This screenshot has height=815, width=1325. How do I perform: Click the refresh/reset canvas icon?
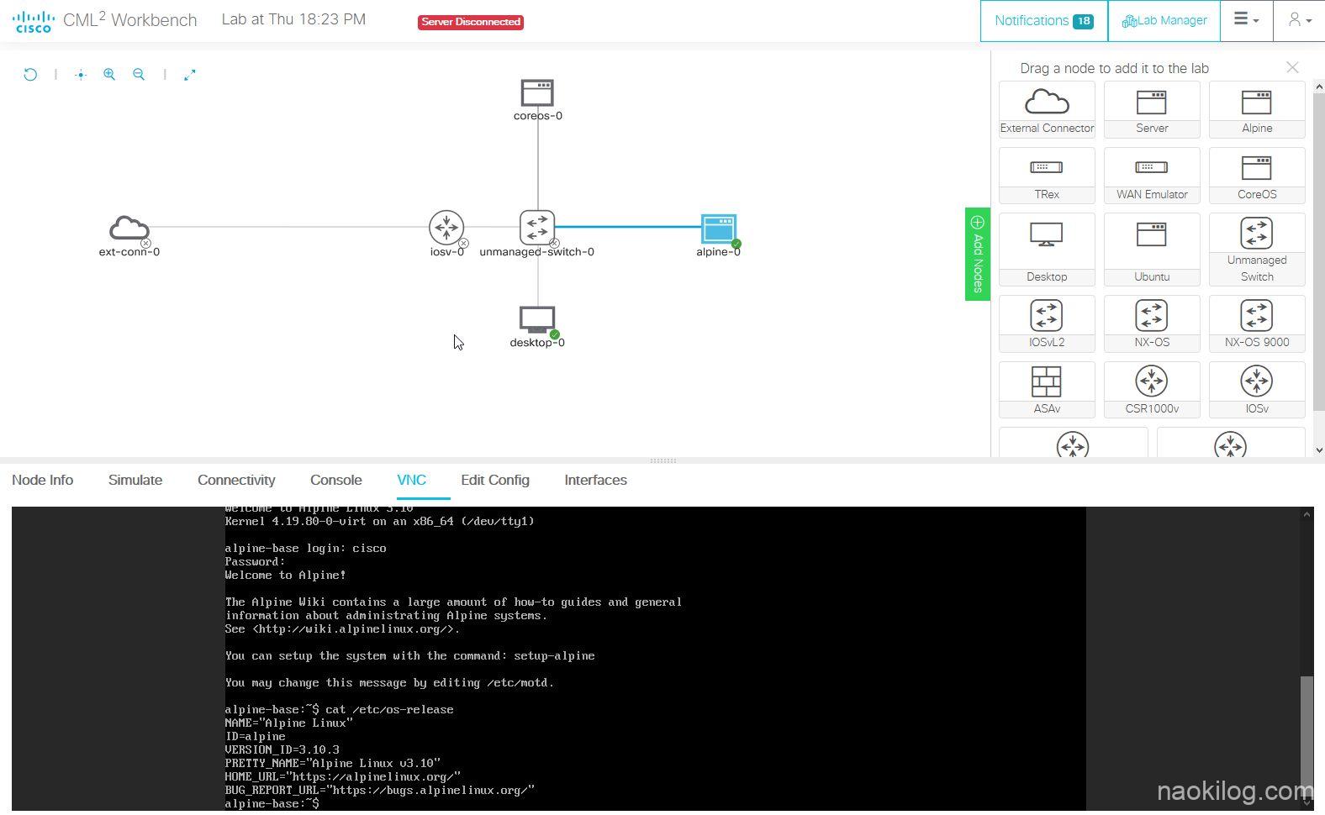[30, 75]
